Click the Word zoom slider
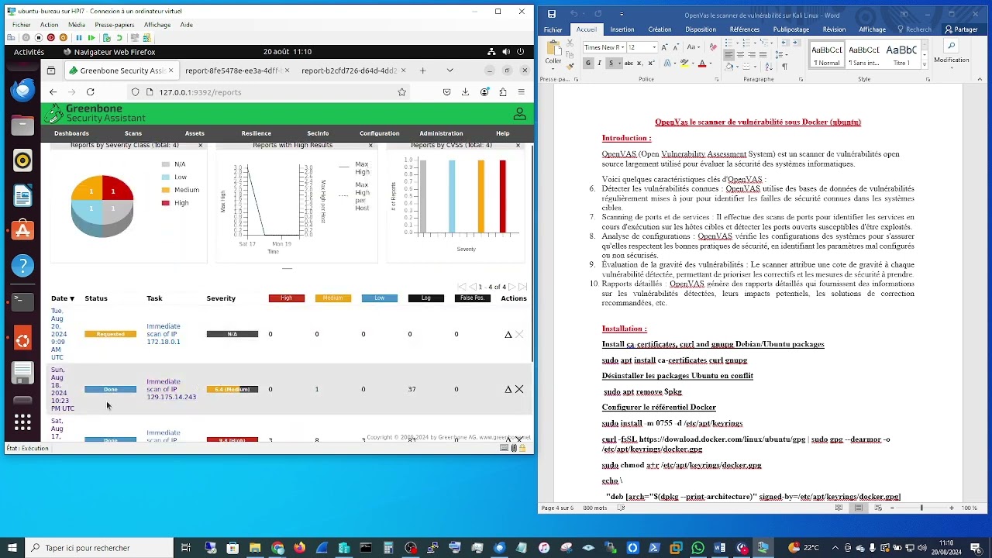The width and height of the screenshot is (992, 558). click(921, 508)
